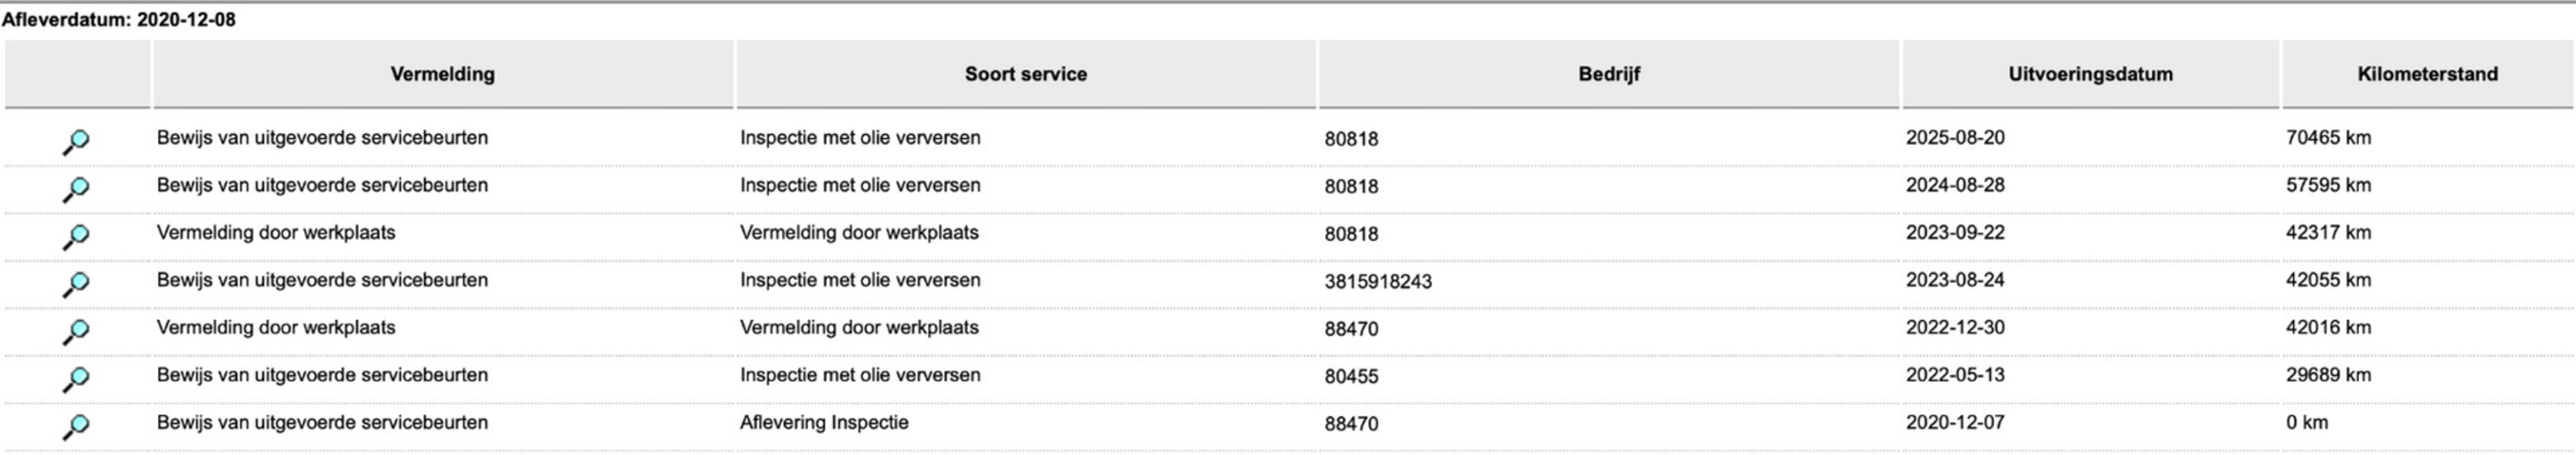Select company number 3815918243
The height and width of the screenshot is (455, 2576).
(1378, 281)
